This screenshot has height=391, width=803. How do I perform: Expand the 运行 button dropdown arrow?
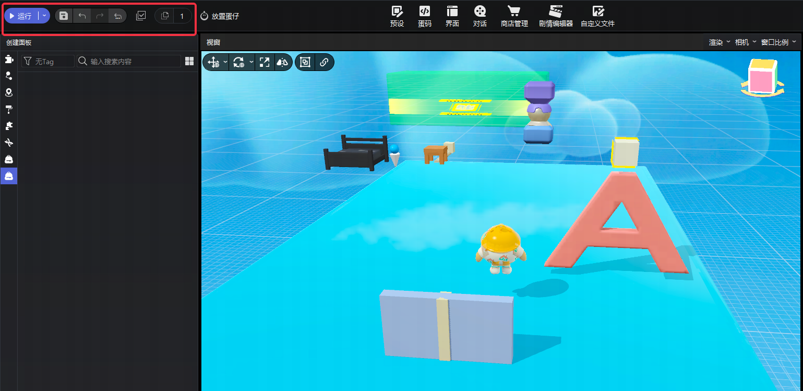[44, 16]
